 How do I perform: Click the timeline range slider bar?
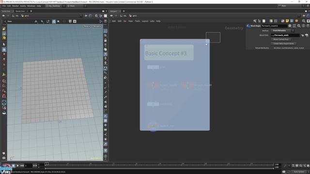tap(159, 168)
